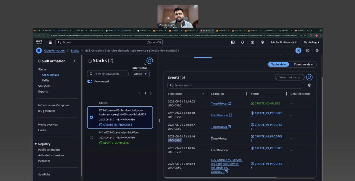Open the AWS settings gear in header

(x=262, y=42)
